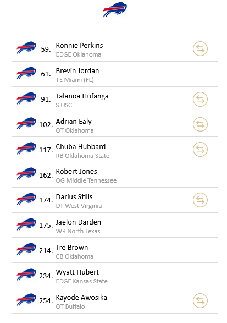The width and height of the screenshot is (227, 323).
Task: Select the trade icon for Chuba Hubbard
Action: point(200,149)
